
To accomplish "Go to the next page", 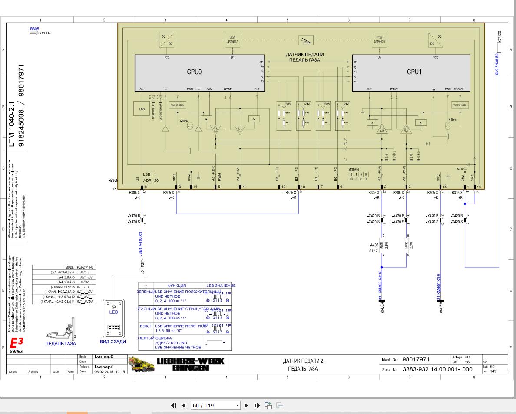I will pyautogui.click(x=246, y=405).
